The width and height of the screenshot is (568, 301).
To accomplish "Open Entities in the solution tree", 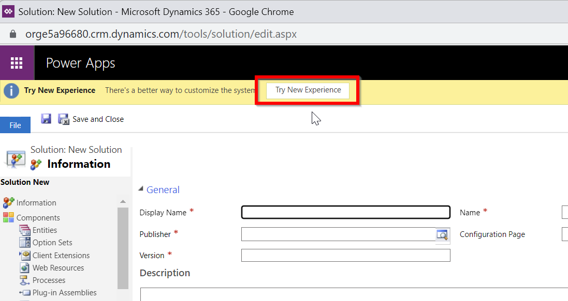I will (x=45, y=230).
